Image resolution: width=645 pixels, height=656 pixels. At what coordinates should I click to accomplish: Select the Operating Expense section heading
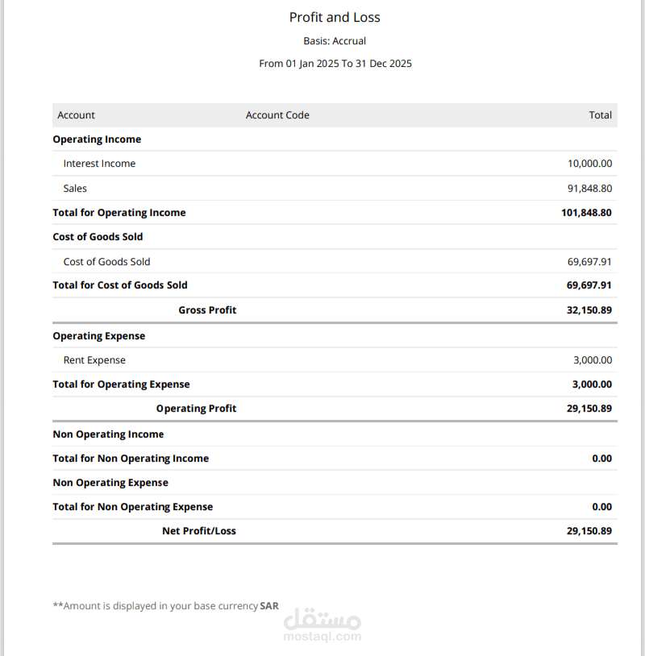tap(99, 336)
